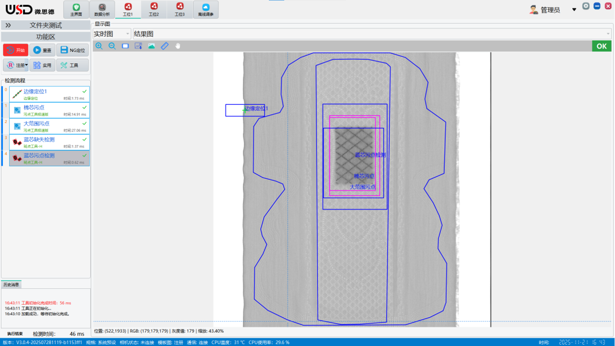This screenshot has height=346, width=615.
Task: Click the green OK result indicator
Action: [602, 46]
